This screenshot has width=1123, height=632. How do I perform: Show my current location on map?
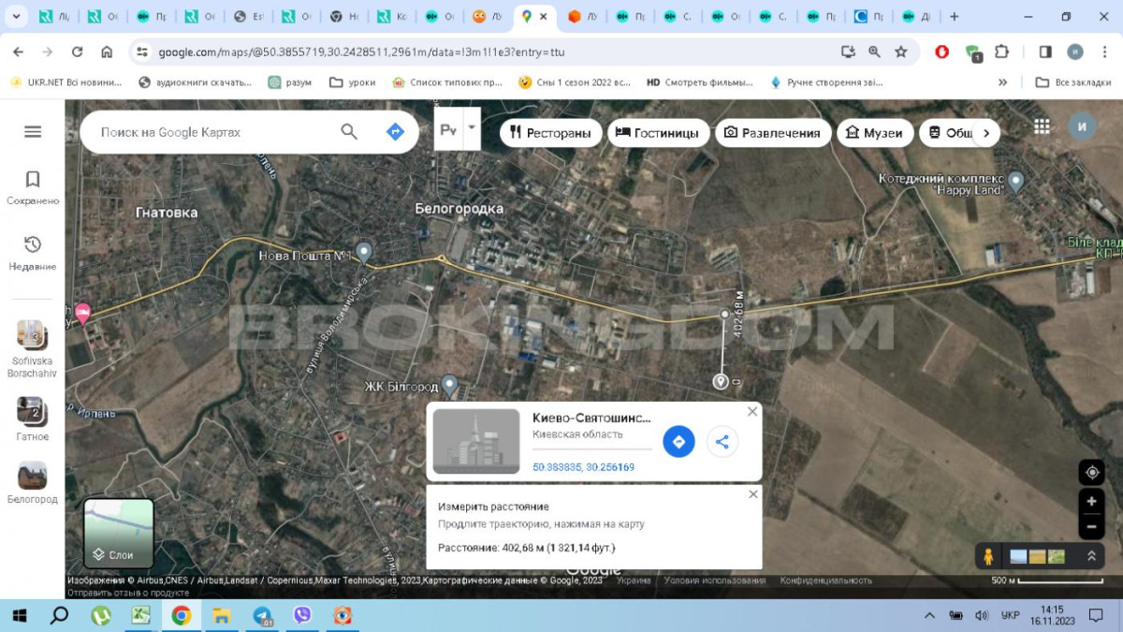click(1091, 473)
